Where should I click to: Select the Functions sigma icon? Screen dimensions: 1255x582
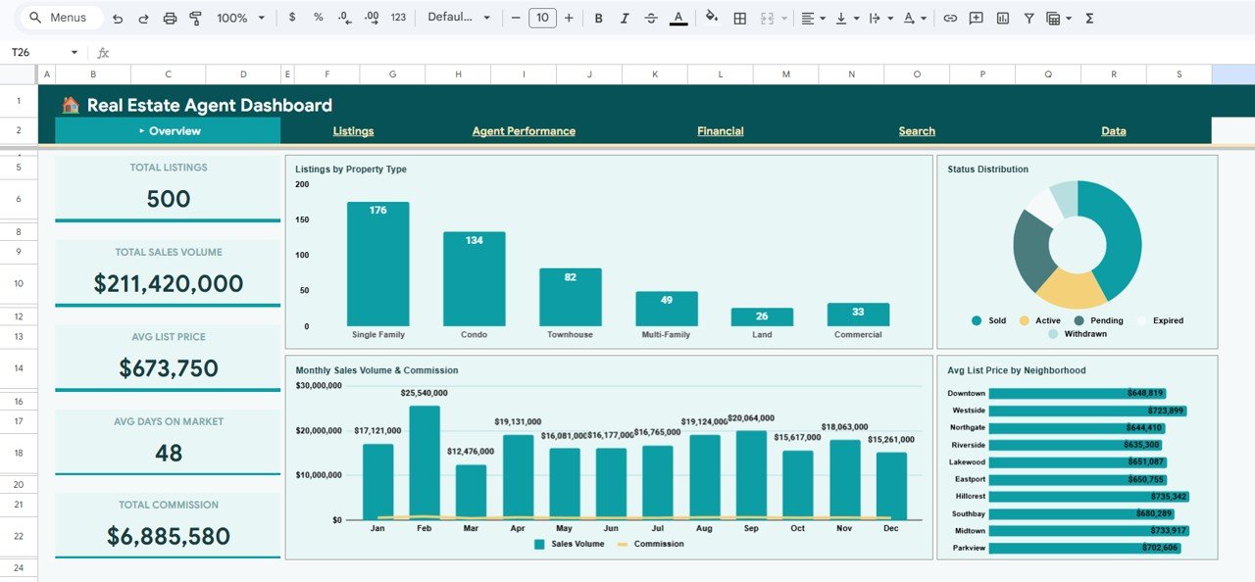pyautogui.click(x=1090, y=18)
